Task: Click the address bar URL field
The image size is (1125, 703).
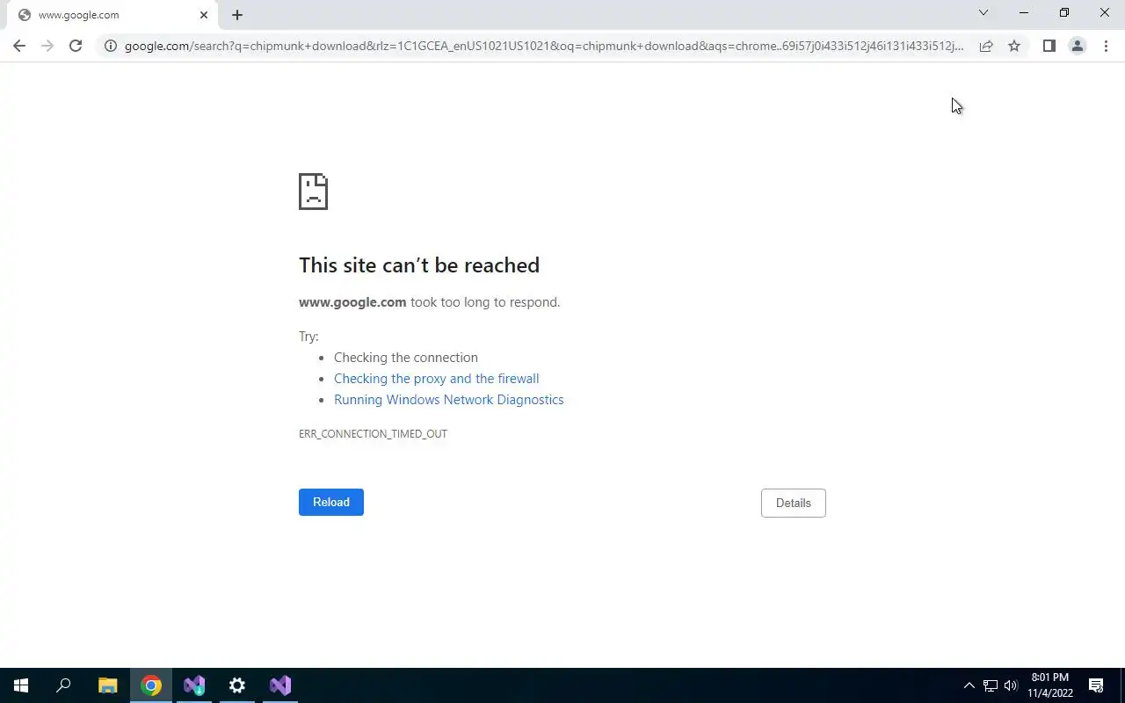Action: [x=544, y=46]
